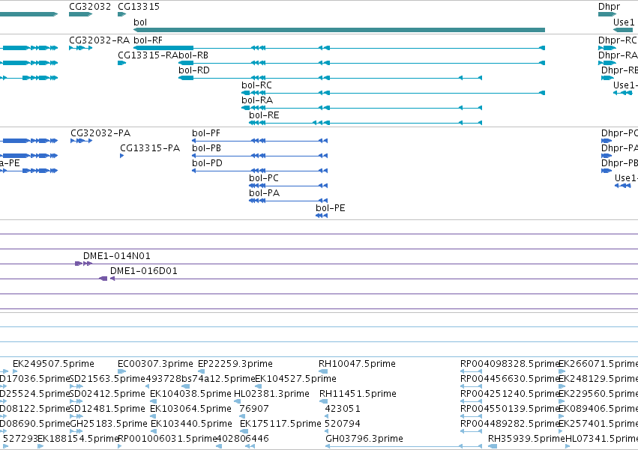The height and width of the screenshot is (450, 638).
Task: Click the DME1-014N01 feature
Action: pyautogui.click(x=84, y=264)
